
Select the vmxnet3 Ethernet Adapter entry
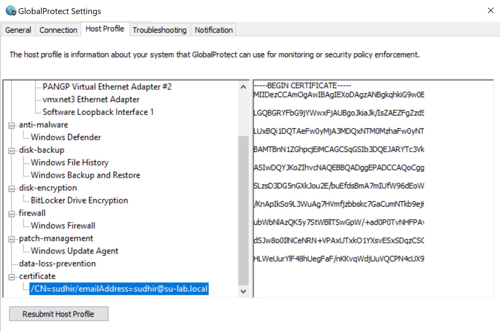coord(91,99)
